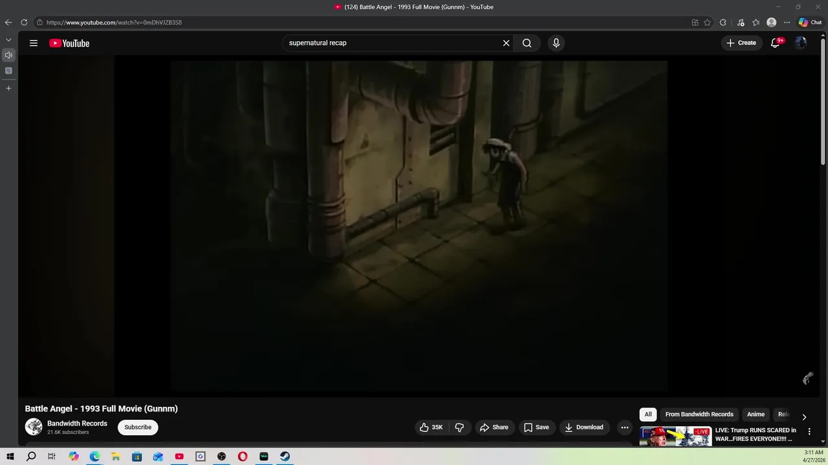Open Steam from the taskbar

(285, 457)
